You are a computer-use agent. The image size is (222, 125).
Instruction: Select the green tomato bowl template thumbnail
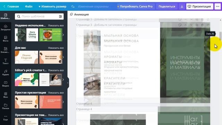point(51,35)
